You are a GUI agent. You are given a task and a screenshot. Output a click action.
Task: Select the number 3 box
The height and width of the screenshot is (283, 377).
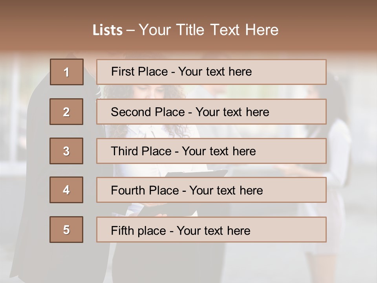(66, 151)
